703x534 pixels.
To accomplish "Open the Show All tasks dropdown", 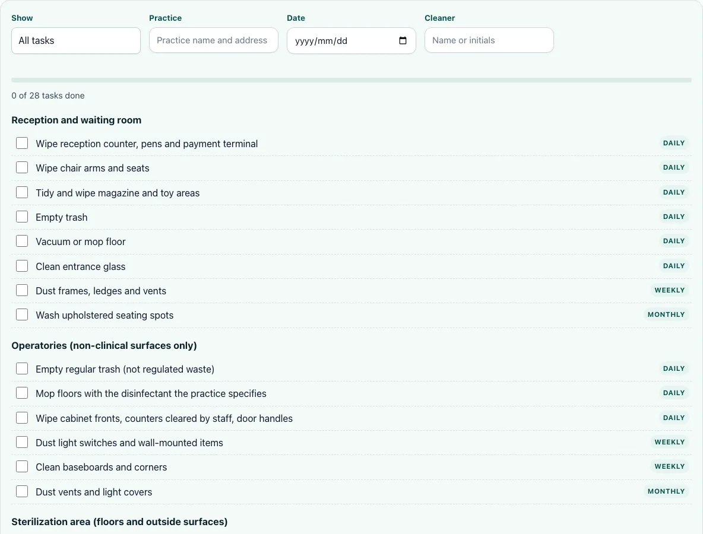I will point(76,41).
